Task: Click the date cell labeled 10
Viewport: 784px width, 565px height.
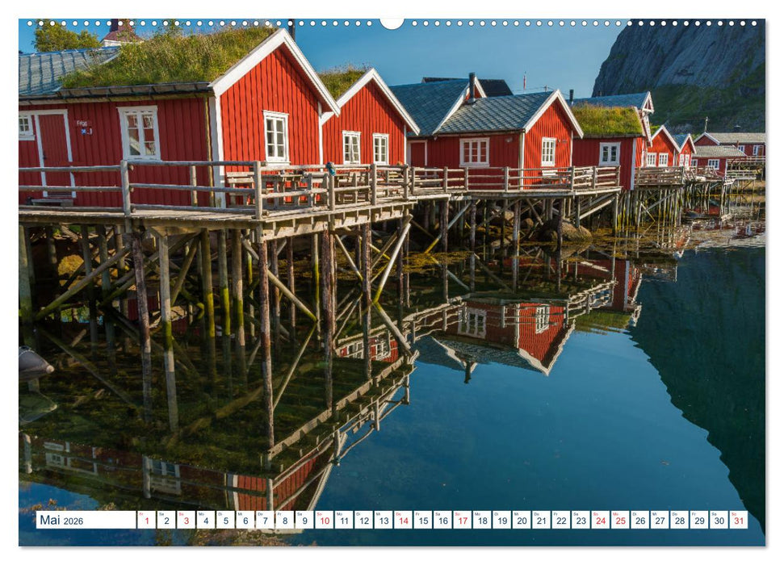Action: [324, 522]
